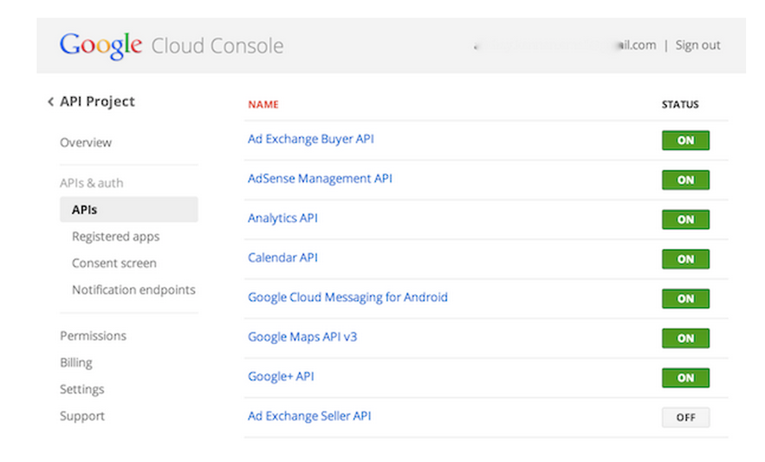Screen dimensions: 765x462
Task: Toggle Google Cloud Messaging for Android status
Action: pyautogui.click(x=685, y=299)
